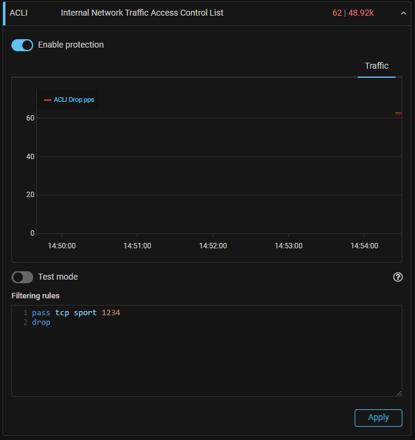Toggle the Enable protection switch
The height and width of the screenshot is (440, 415).
tap(22, 45)
